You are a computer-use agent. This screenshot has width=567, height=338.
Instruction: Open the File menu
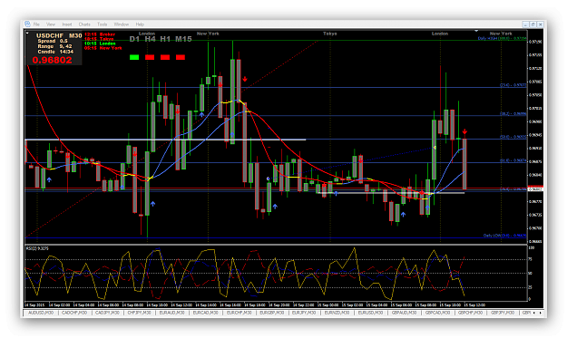36,24
